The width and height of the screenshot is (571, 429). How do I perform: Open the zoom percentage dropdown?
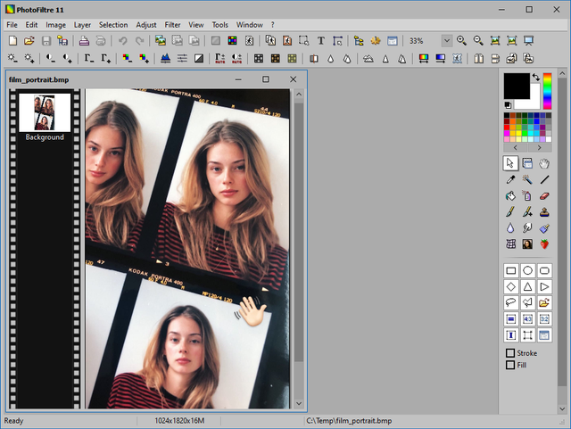pyautogui.click(x=447, y=41)
